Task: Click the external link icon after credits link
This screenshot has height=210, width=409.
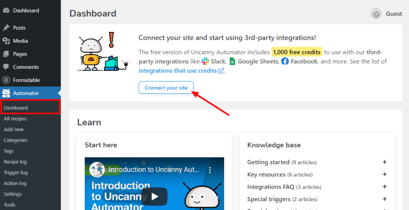Action: coord(221,71)
